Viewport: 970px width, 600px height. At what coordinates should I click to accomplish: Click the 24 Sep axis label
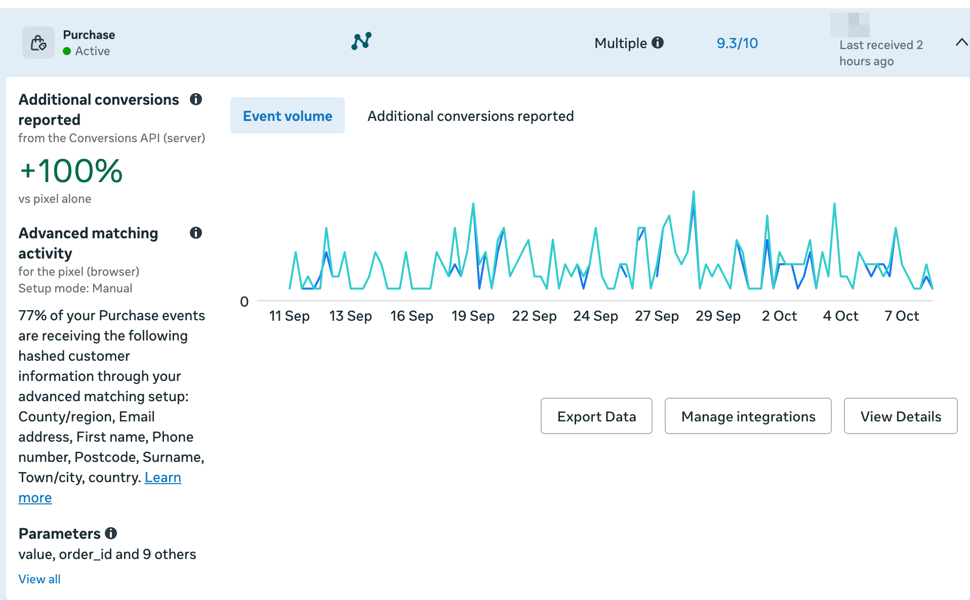[x=595, y=316]
